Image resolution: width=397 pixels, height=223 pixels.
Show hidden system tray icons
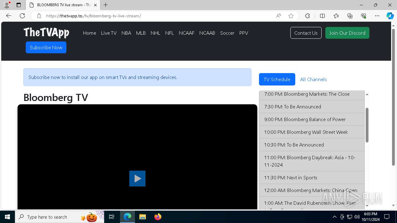point(334,217)
